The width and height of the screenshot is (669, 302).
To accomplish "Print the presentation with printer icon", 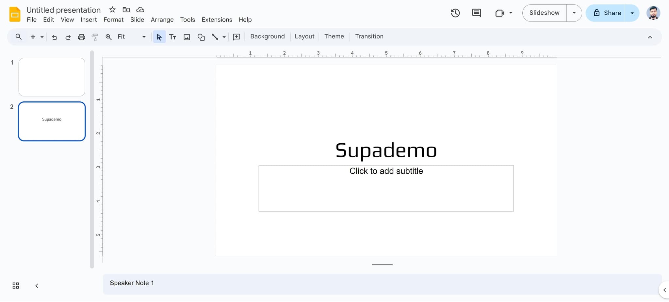I will tap(81, 37).
